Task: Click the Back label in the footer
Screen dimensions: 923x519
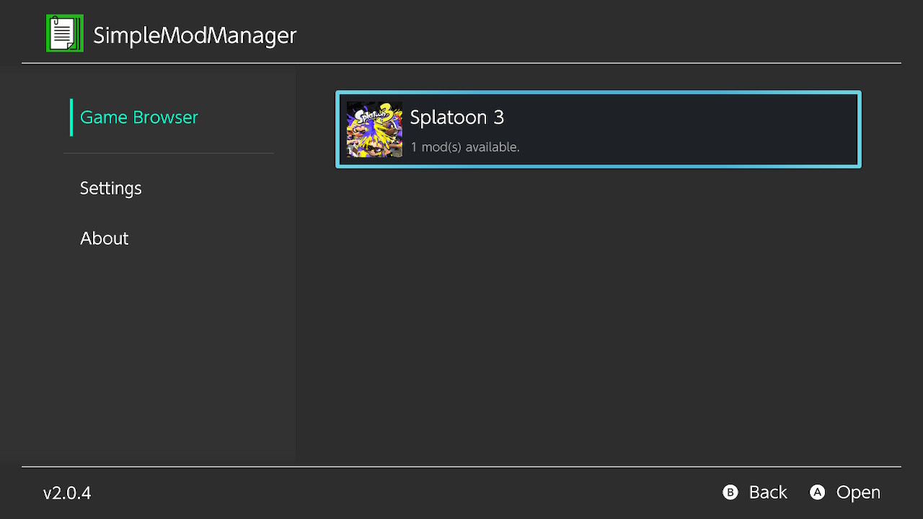Action: (767, 492)
